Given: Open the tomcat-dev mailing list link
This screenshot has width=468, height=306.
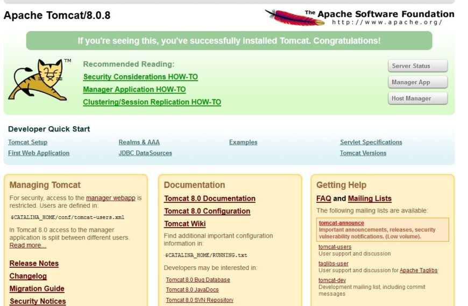Looking at the screenshot, I should [332, 280].
